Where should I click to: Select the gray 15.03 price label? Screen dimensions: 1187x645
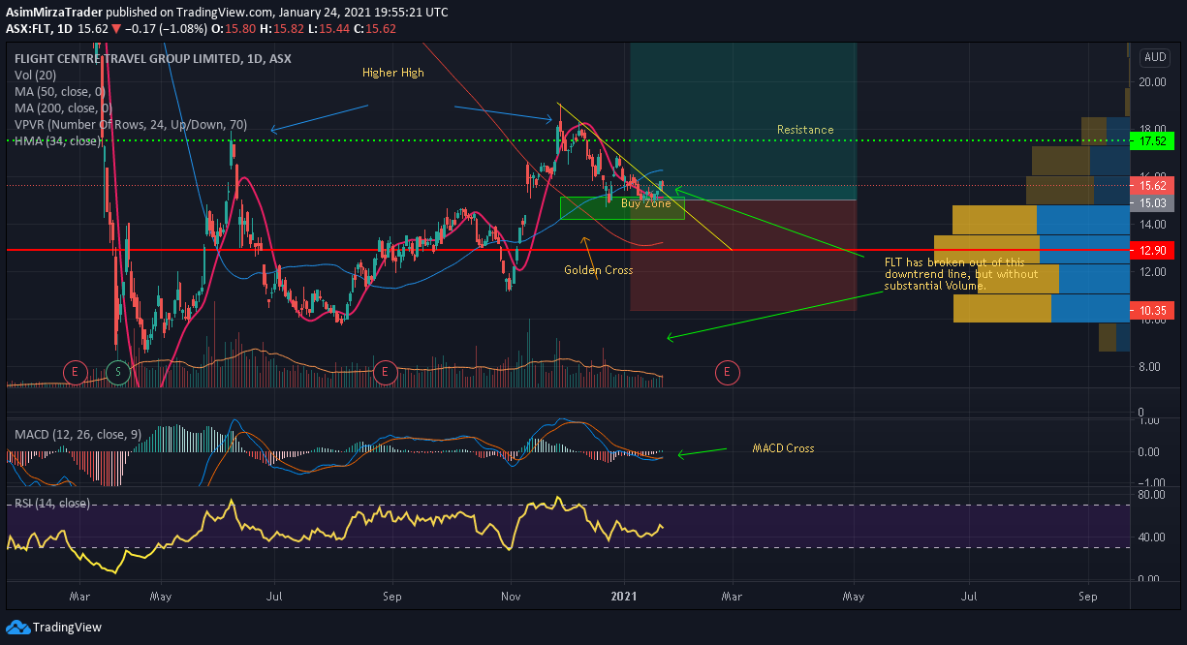pos(1154,203)
